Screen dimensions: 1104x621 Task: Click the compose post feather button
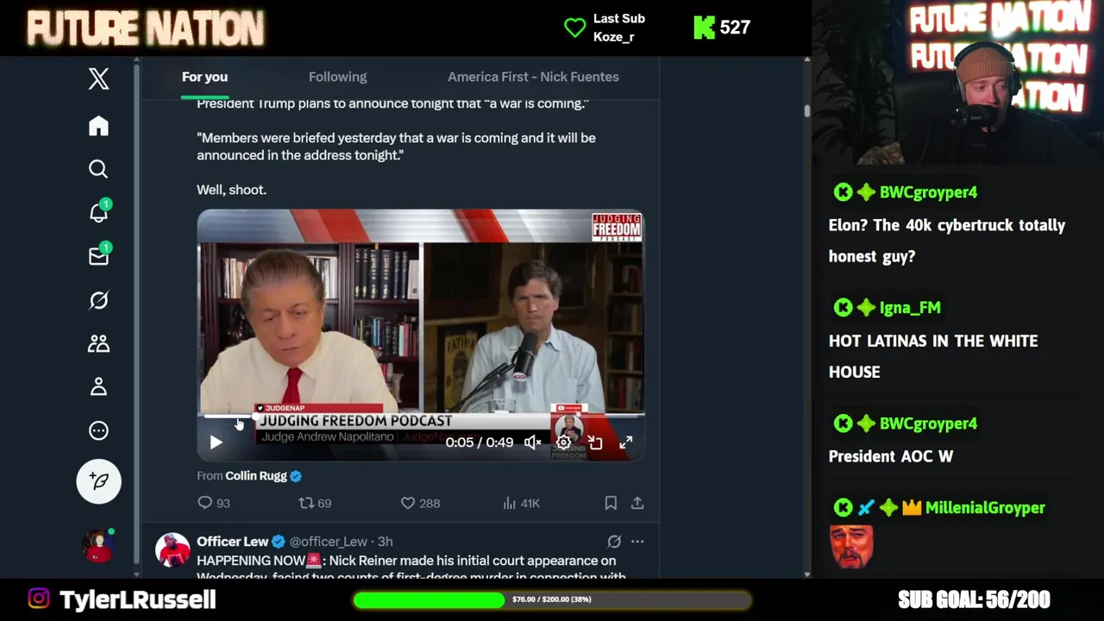[99, 480]
